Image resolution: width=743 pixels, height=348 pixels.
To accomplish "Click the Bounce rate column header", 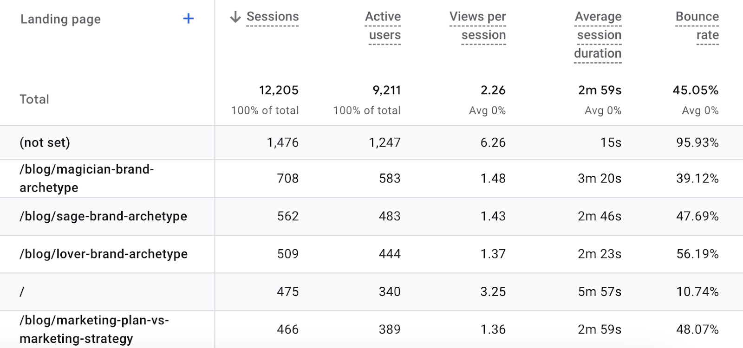I will pos(697,26).
